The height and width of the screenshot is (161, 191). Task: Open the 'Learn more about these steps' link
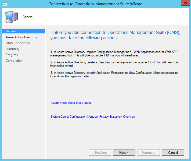[x=71, y=103]
